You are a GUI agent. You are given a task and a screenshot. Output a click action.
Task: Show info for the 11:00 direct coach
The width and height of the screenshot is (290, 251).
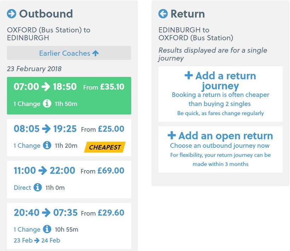[38, 187]
